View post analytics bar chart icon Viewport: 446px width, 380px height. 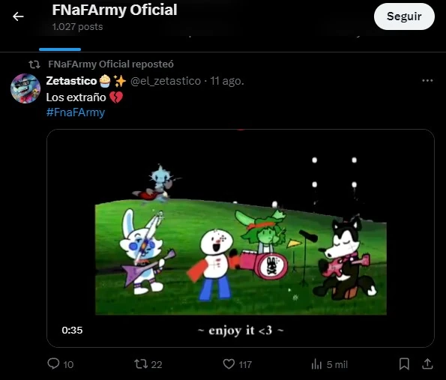coord(316,364)
